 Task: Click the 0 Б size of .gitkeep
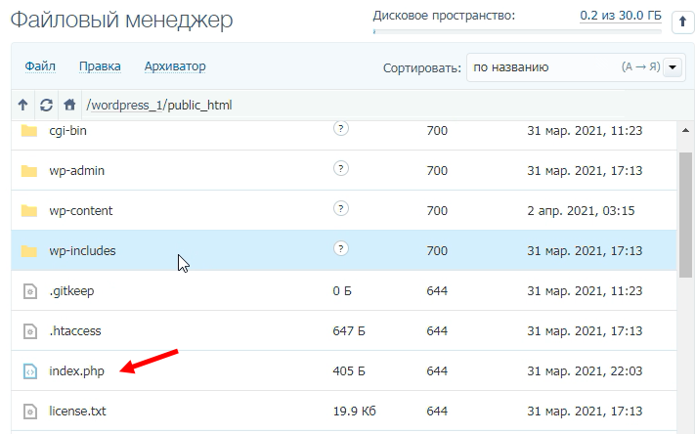pyautogui.click(x=342, y=291)
